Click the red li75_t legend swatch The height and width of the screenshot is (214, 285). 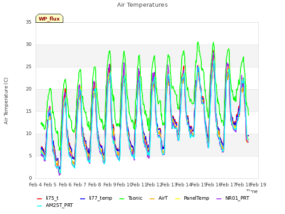(x=40, y=198)
